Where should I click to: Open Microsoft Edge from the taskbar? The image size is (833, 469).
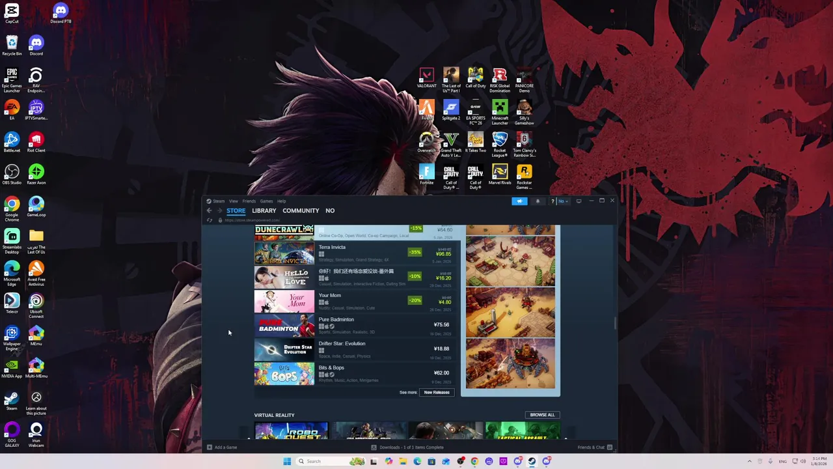[417, 461]
